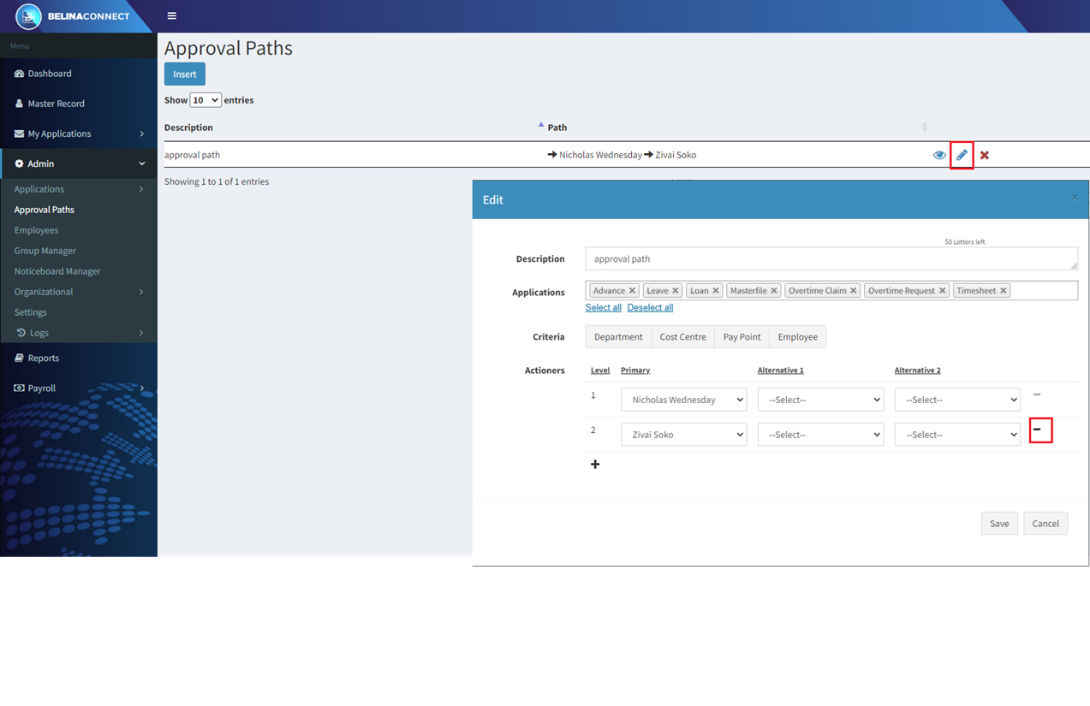Open the Show entries count dropdown
This screenshot has height=706, width=1090.
(205, 100)
